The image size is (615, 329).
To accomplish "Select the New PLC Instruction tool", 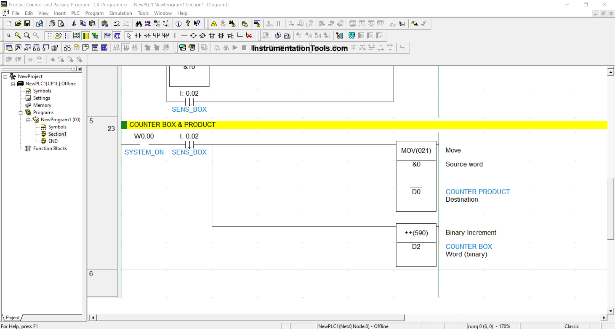I will point(212,36).
